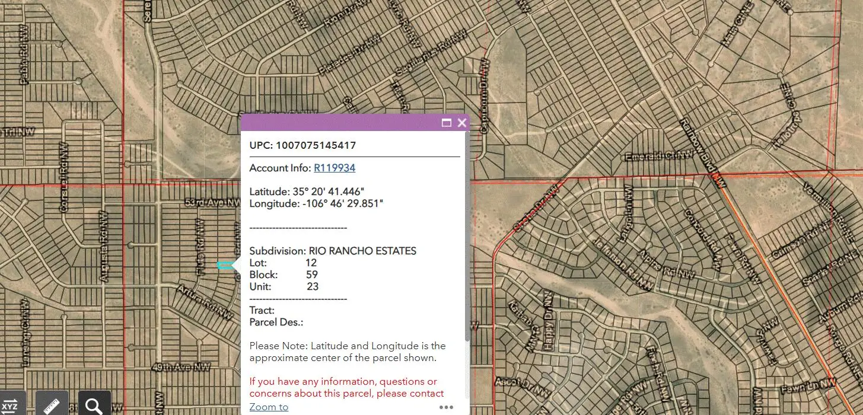Screen dimensions: 863x415
Task: Click the Tract: label
Action: click(x=262, y=310)
